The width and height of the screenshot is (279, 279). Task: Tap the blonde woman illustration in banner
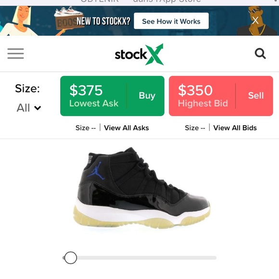pos(20,21)
